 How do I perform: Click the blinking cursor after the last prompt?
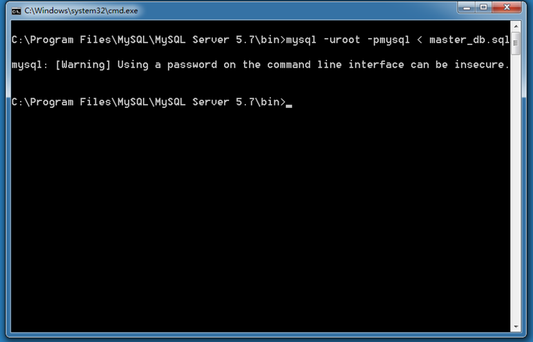(x=289, y=105)
